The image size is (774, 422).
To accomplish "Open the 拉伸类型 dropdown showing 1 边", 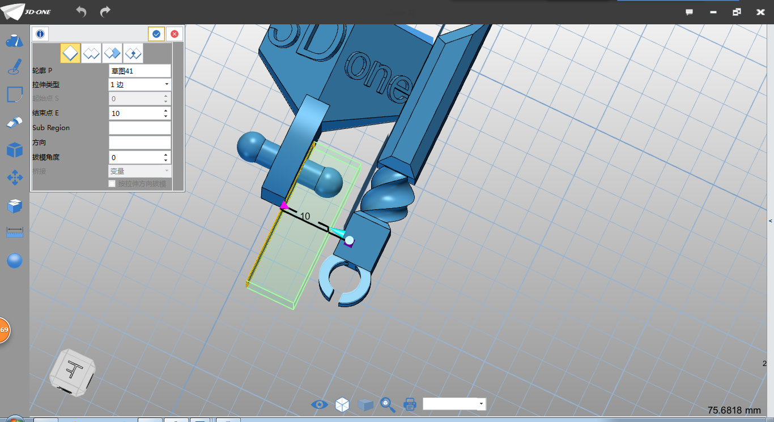I will (139, 84).
